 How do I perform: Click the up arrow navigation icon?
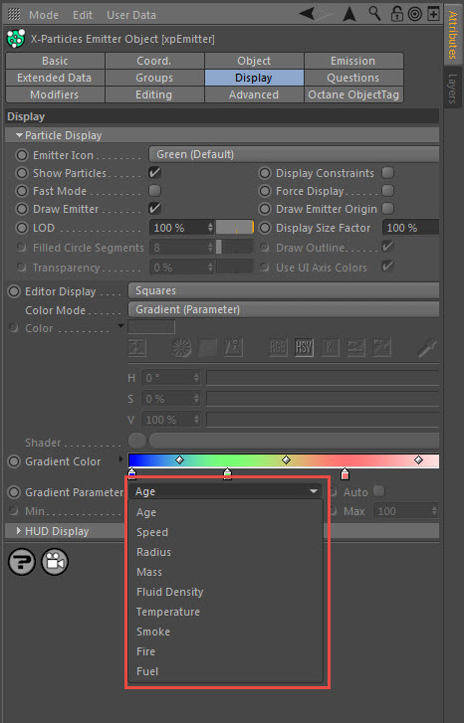349,14
